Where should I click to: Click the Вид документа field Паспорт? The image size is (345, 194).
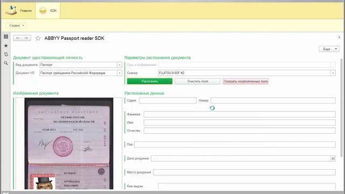[78, 65]
